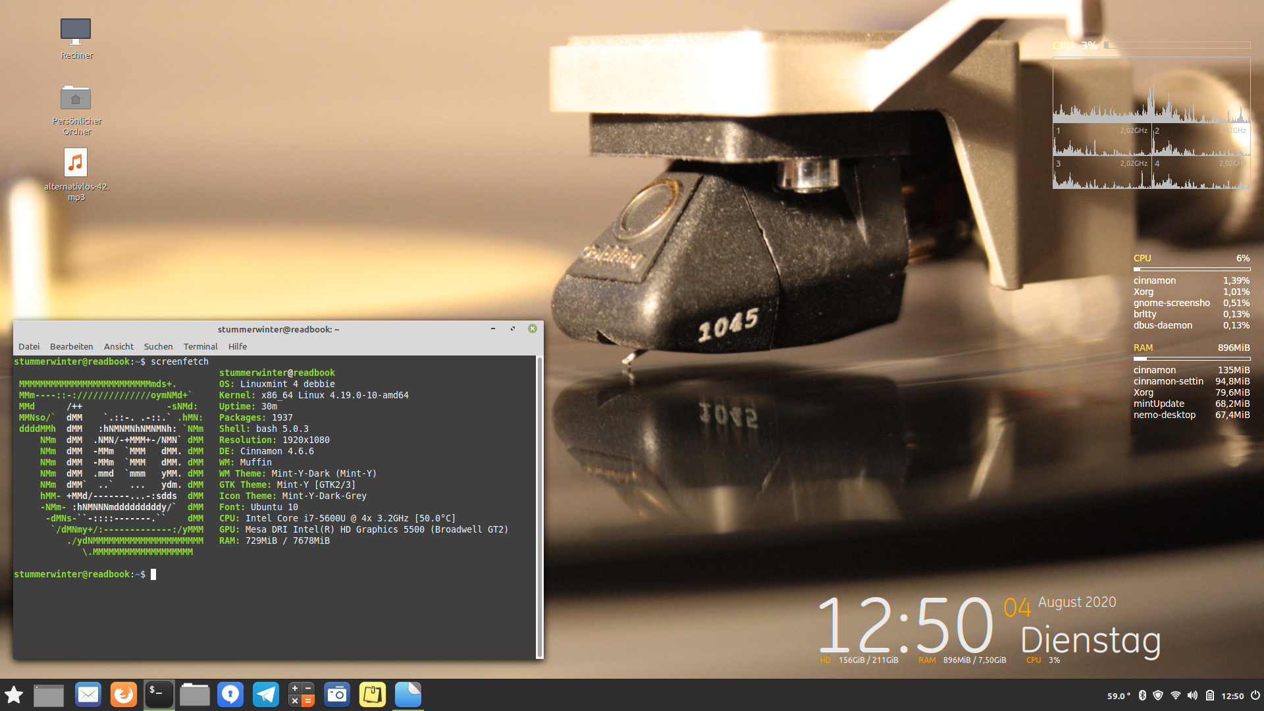Open the camera screenshot tool
Image resolution: width=1264 pixels, height=711 pixels.
[x=337, y=695]
